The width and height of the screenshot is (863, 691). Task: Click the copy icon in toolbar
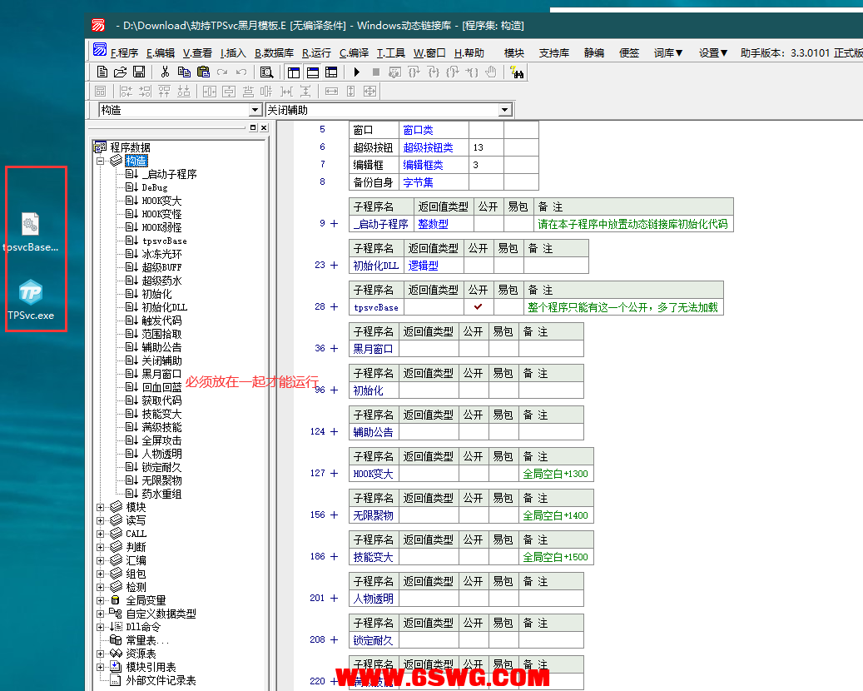click(184, 72)
